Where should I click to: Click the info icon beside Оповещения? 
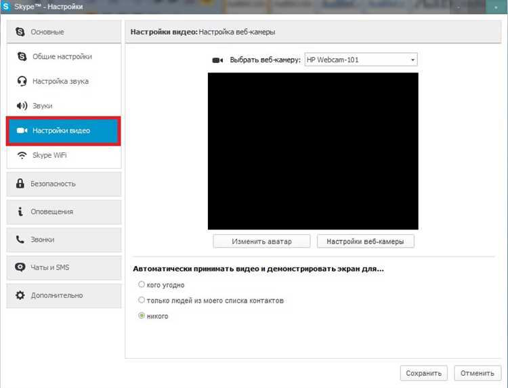point(20,211)
